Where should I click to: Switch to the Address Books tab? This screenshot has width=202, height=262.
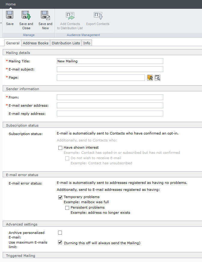[x=36, y=43]
